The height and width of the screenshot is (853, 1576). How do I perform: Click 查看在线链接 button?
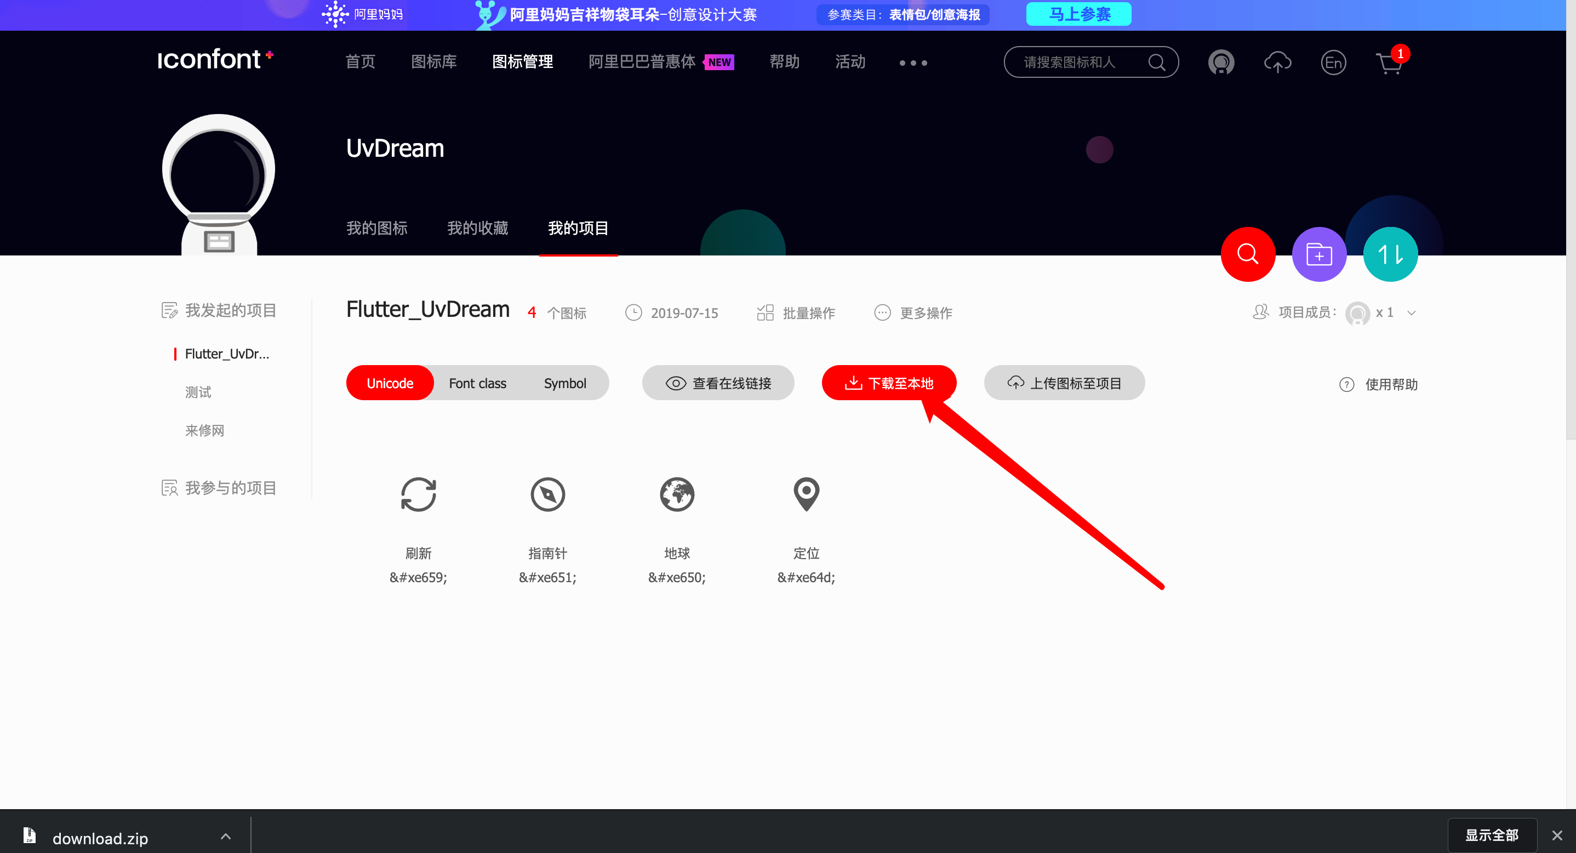pos(718,383)
